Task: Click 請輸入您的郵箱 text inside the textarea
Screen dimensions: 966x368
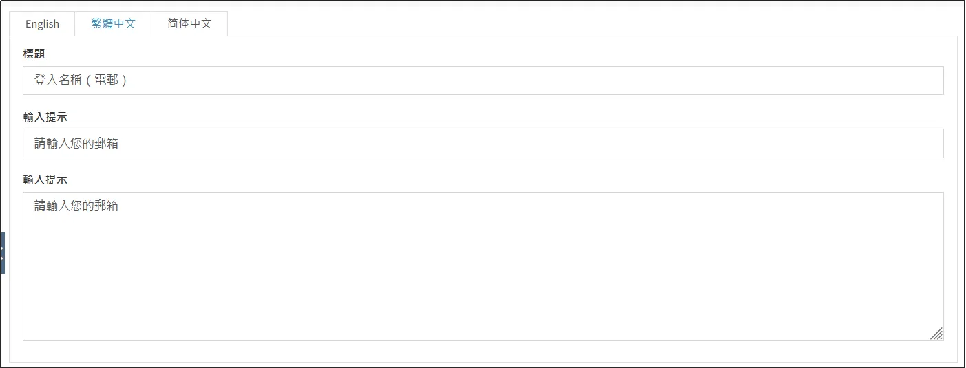Action: click(x=76, y=206)
